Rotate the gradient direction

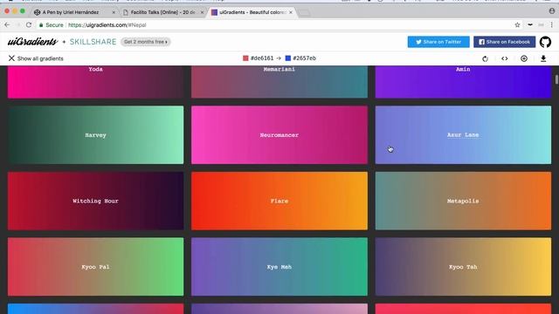[485, 58]
